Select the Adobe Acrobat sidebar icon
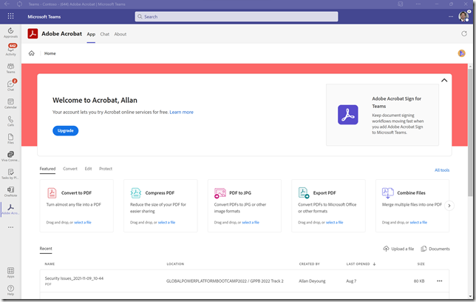The image size is (476, 302). coord(10,209)
